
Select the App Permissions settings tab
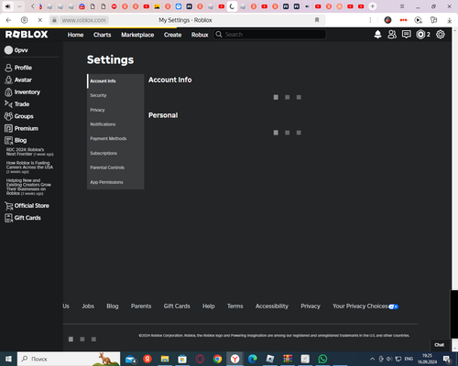pos(115,182)
